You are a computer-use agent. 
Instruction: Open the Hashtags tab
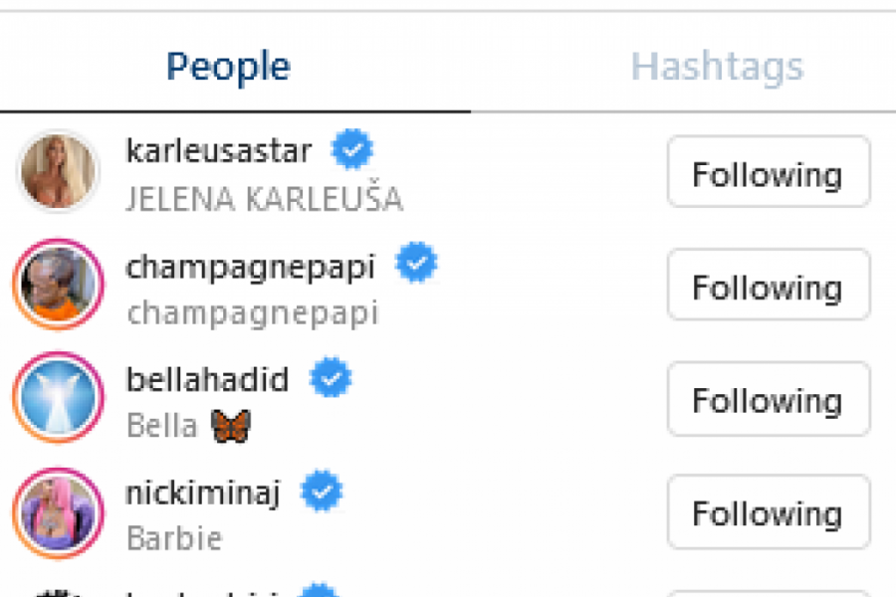tap(717, 68)
